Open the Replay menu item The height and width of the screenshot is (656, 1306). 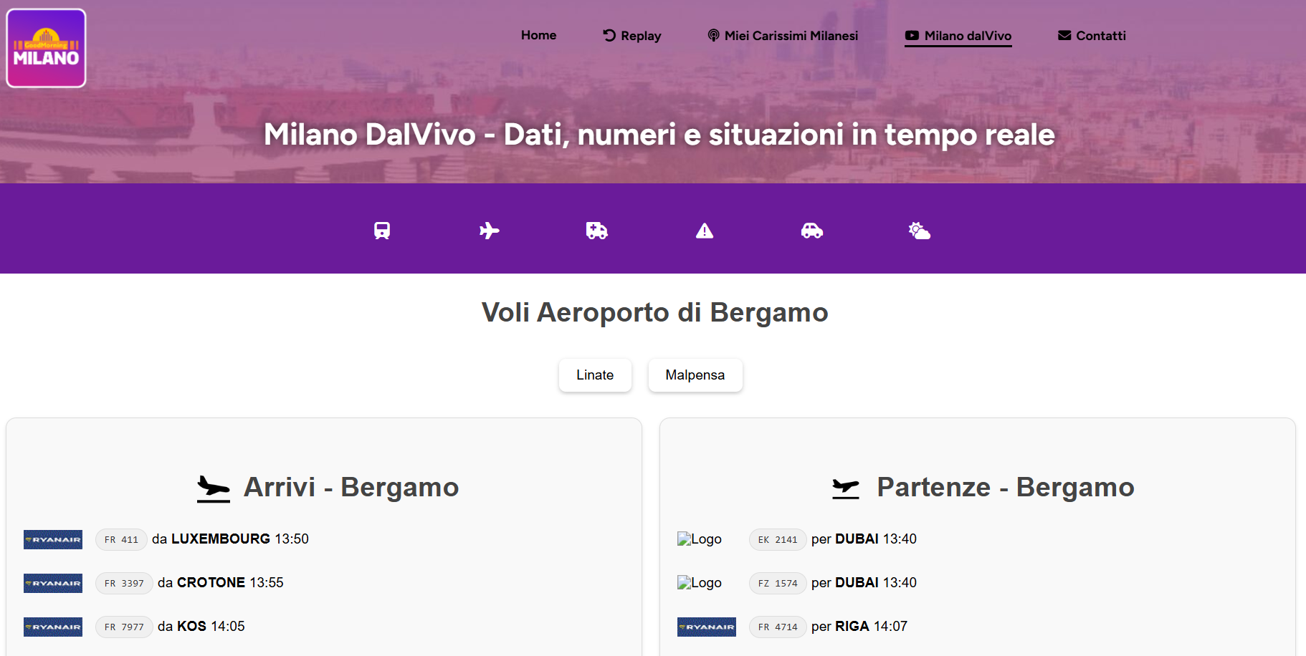(x=632, y=36)
